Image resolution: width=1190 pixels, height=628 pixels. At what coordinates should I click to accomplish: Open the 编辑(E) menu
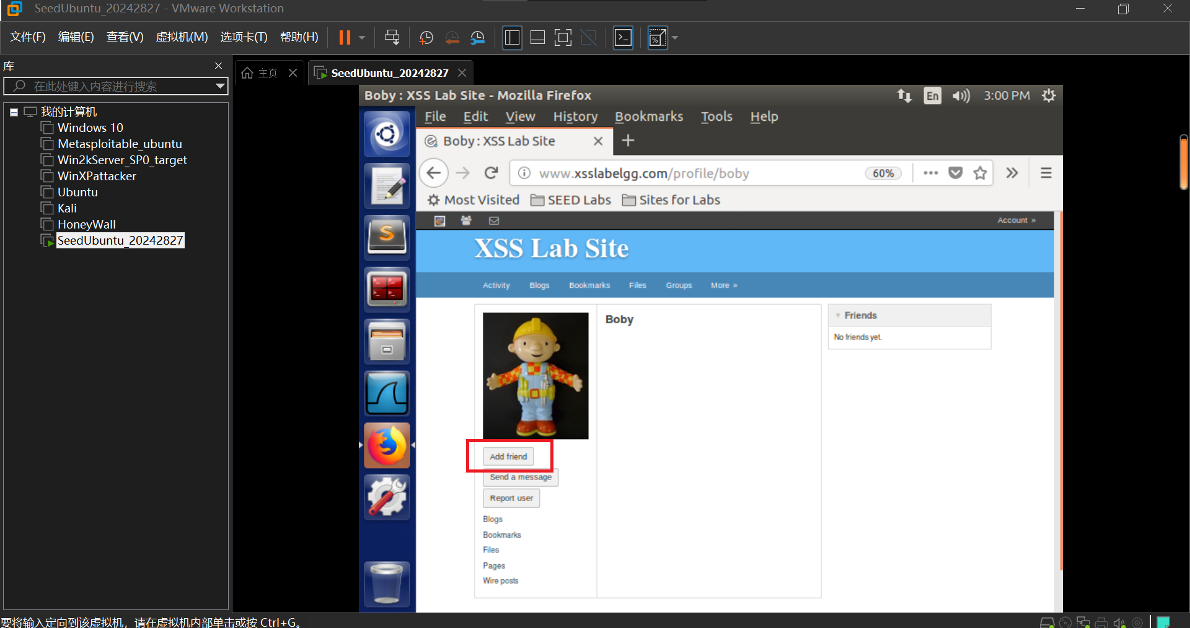coord(76,37)
